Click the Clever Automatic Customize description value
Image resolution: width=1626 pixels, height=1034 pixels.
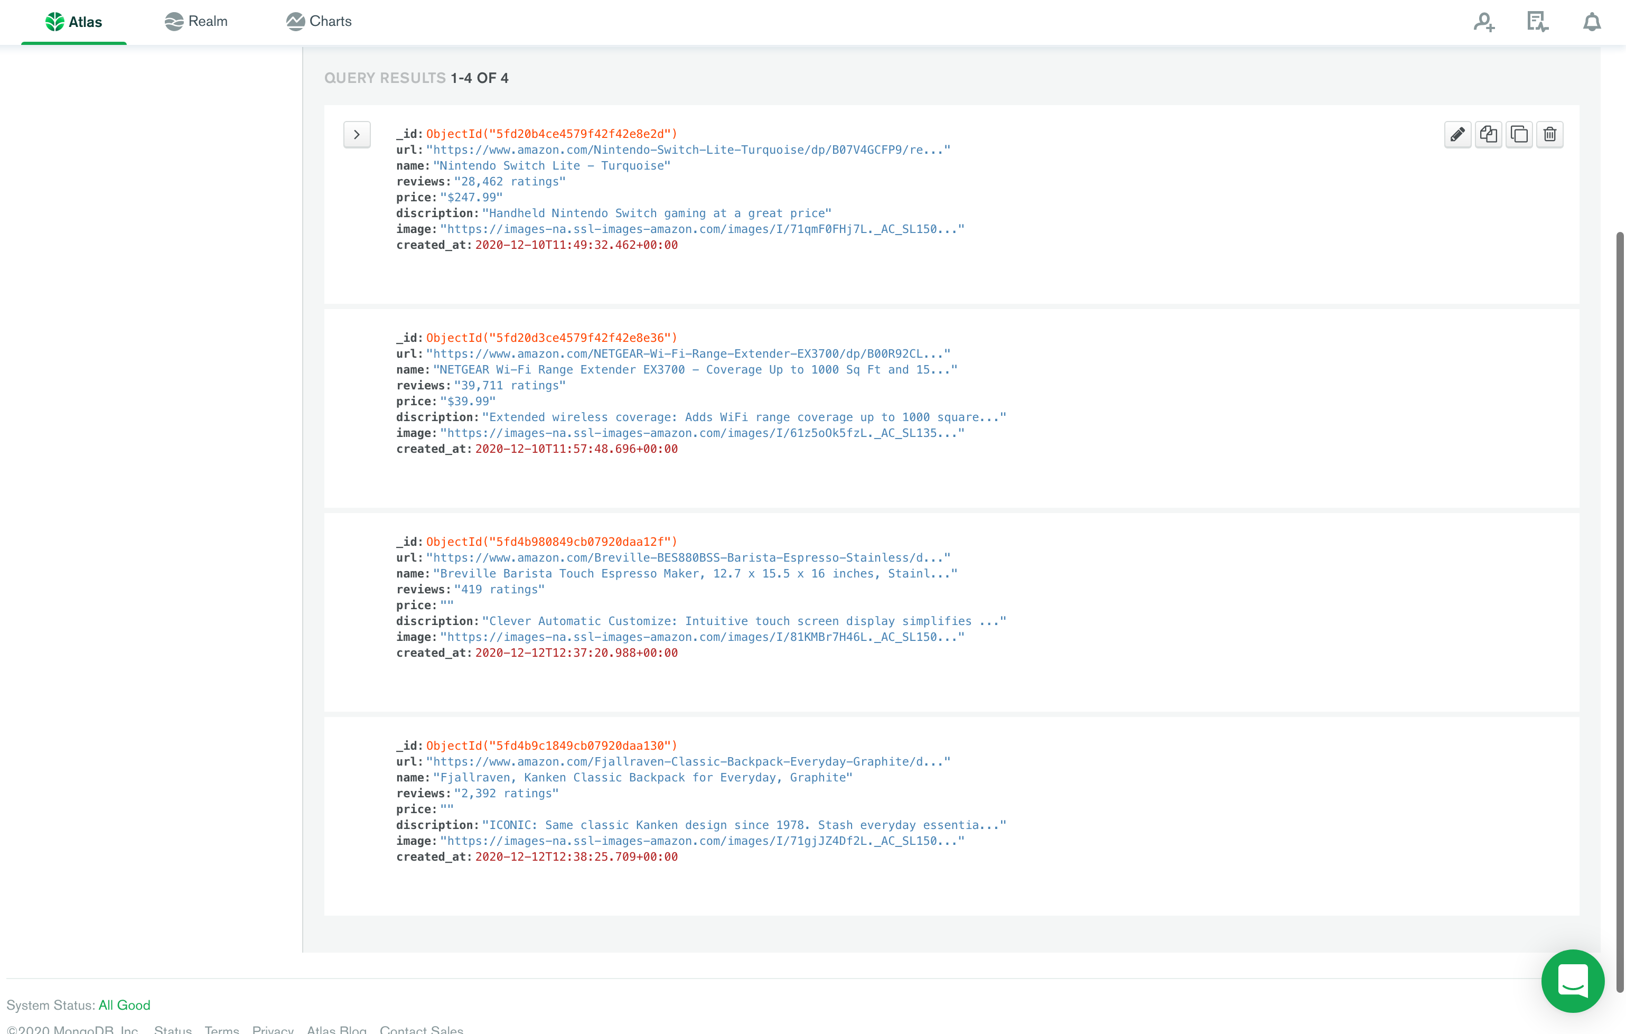(744, 621)
